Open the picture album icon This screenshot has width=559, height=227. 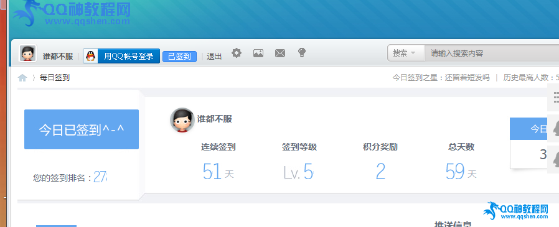(x=258, y=53)
